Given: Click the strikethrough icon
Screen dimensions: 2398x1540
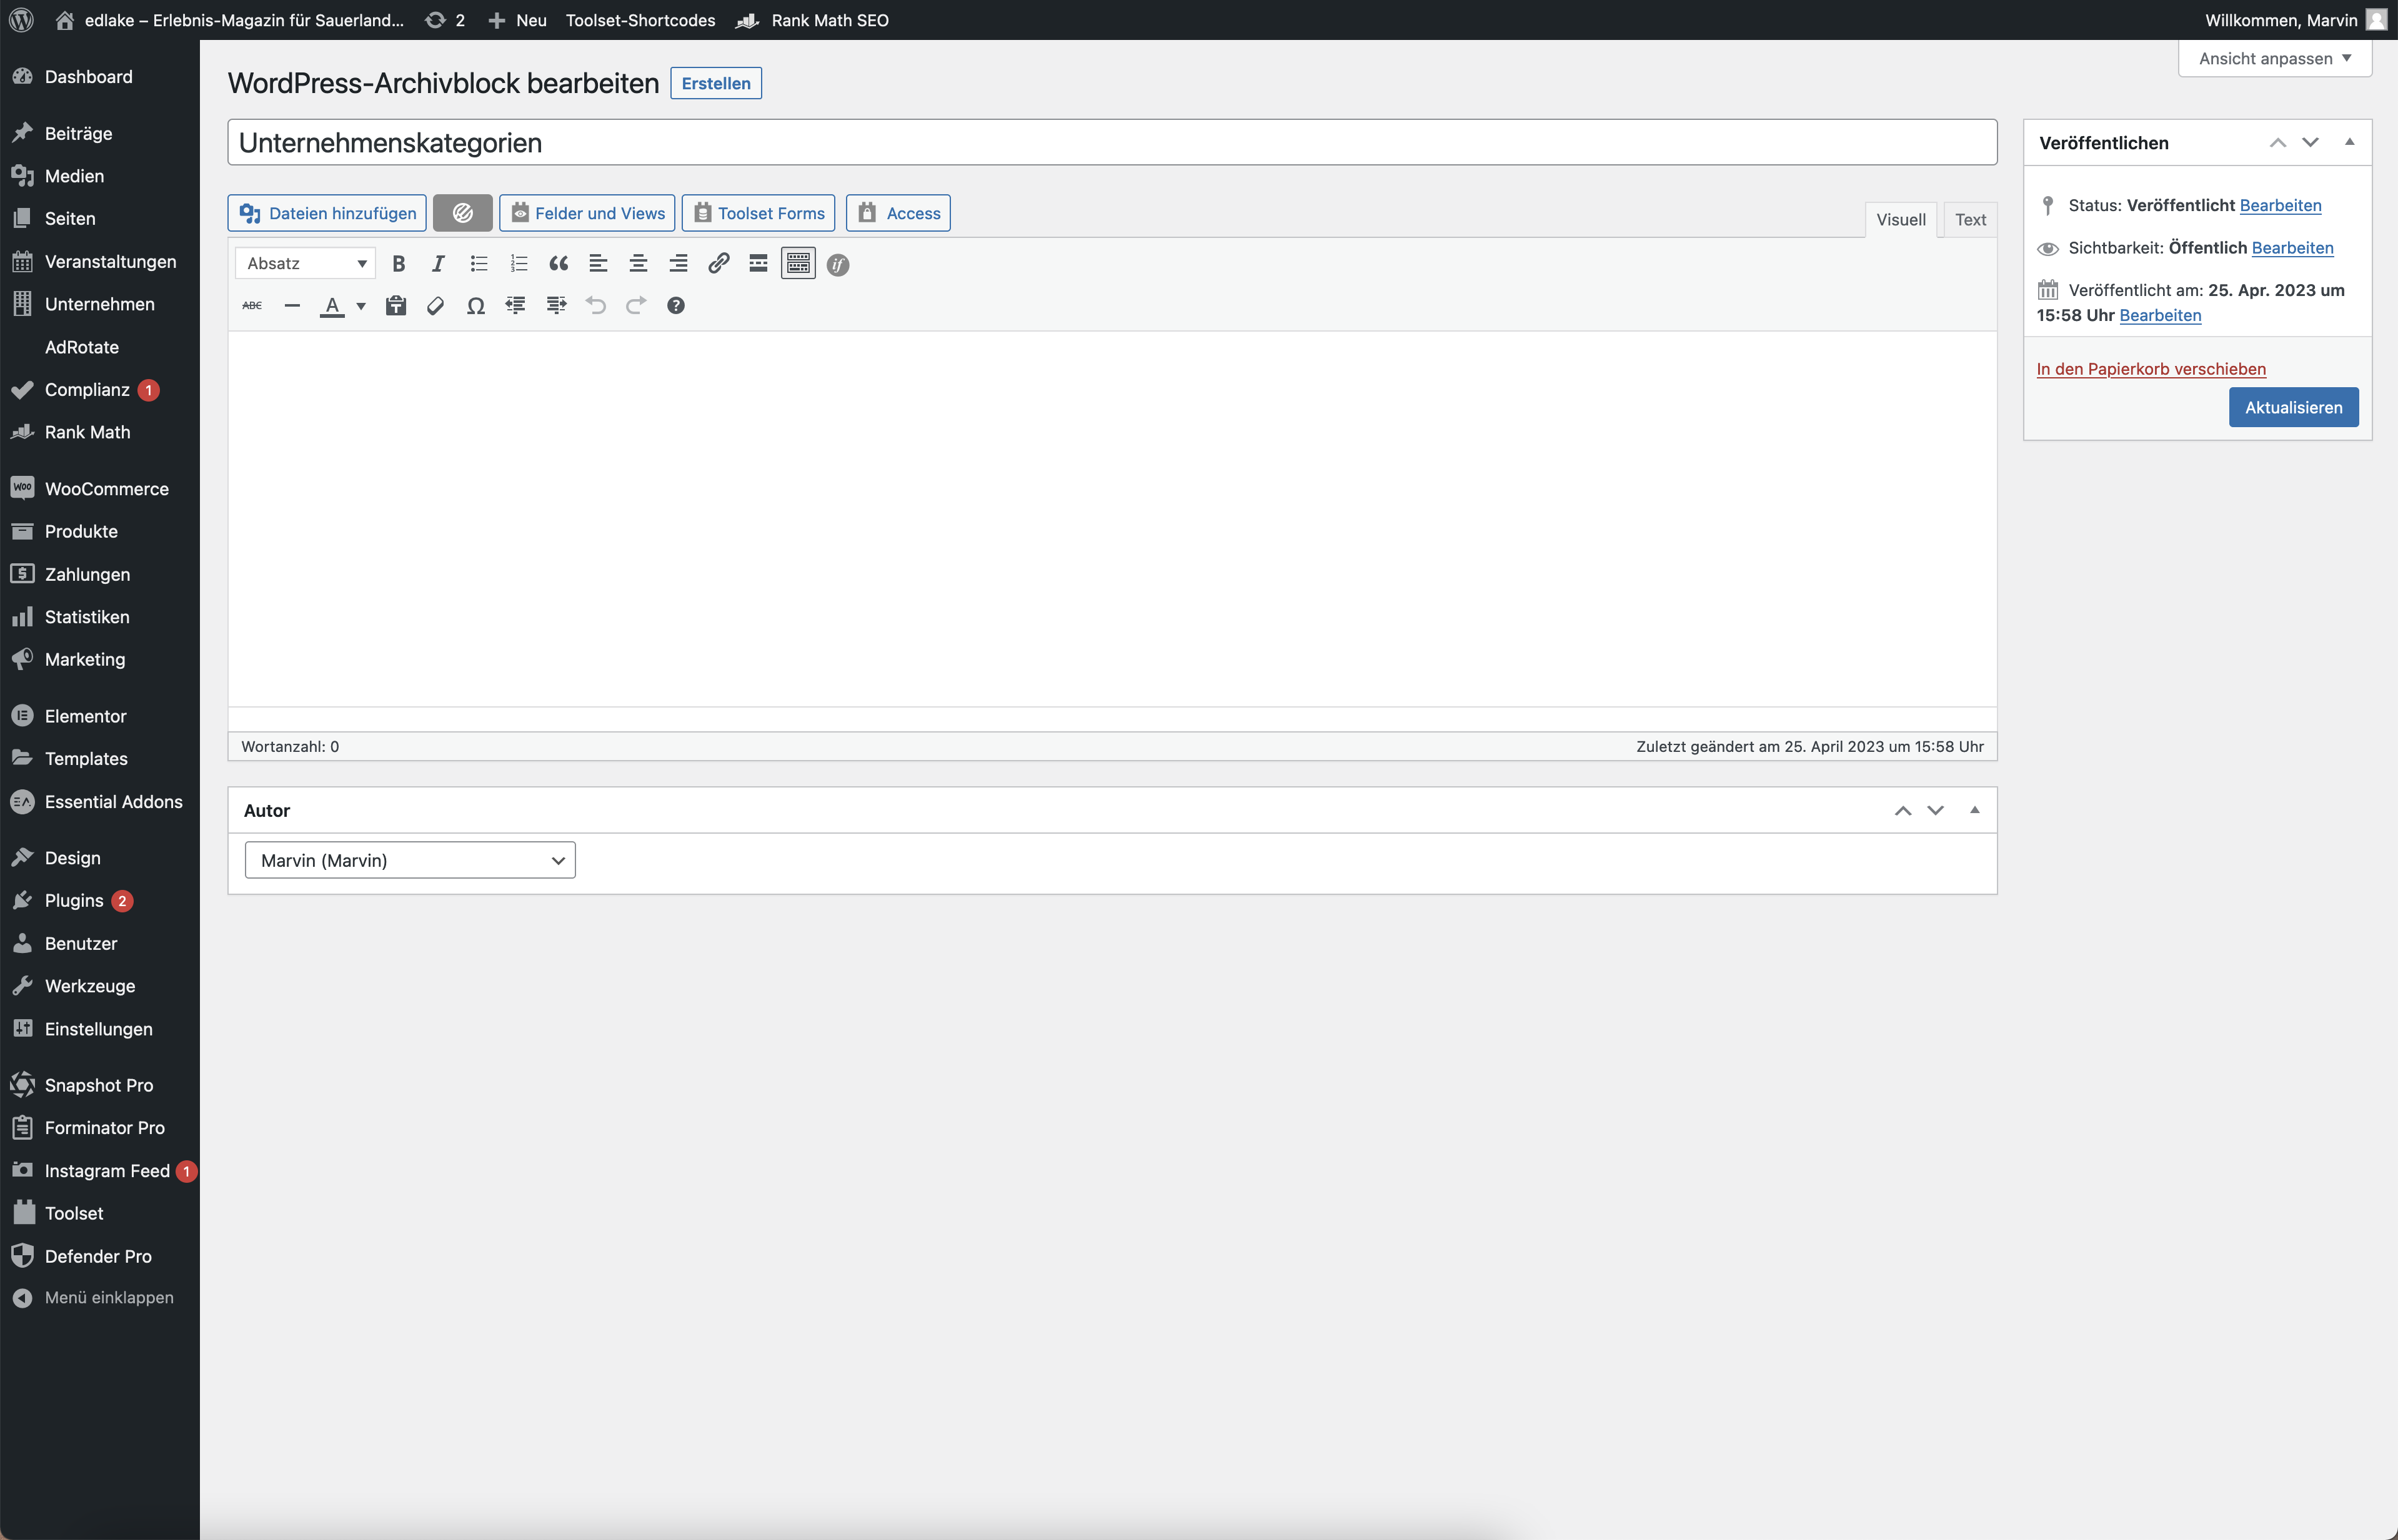Looking at the screenshot, I should pos(252,306).
